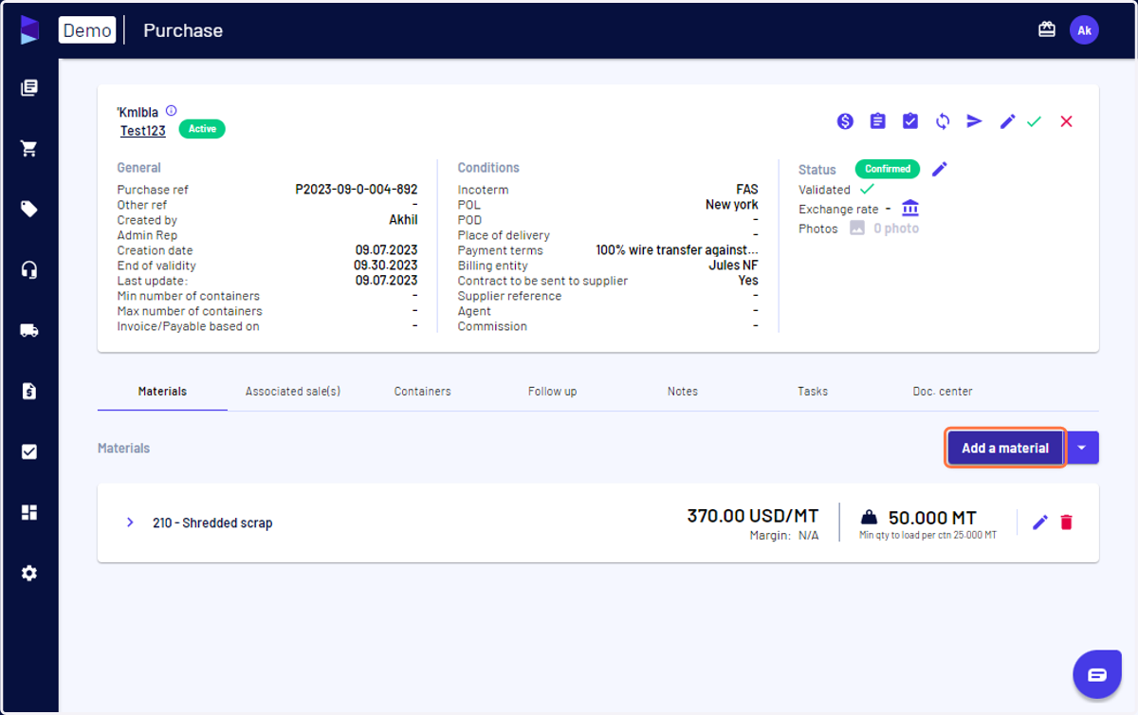Click the photo image icon
This screenshot has width=1138, height=715.
(x=857, y=229)
